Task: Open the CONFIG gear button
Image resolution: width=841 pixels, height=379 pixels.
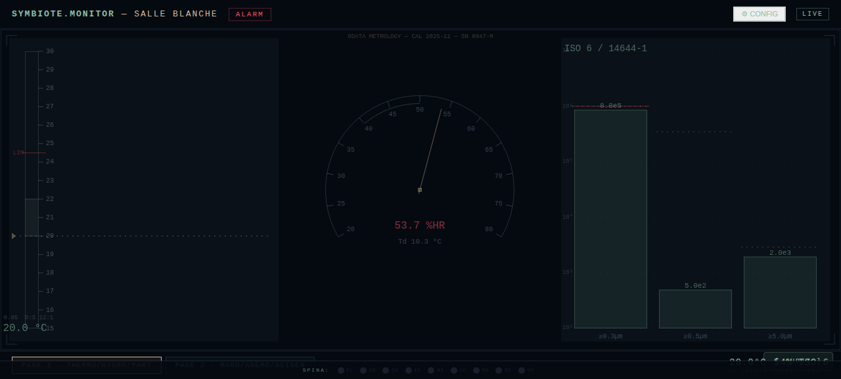Action: [x=759, y=14]
